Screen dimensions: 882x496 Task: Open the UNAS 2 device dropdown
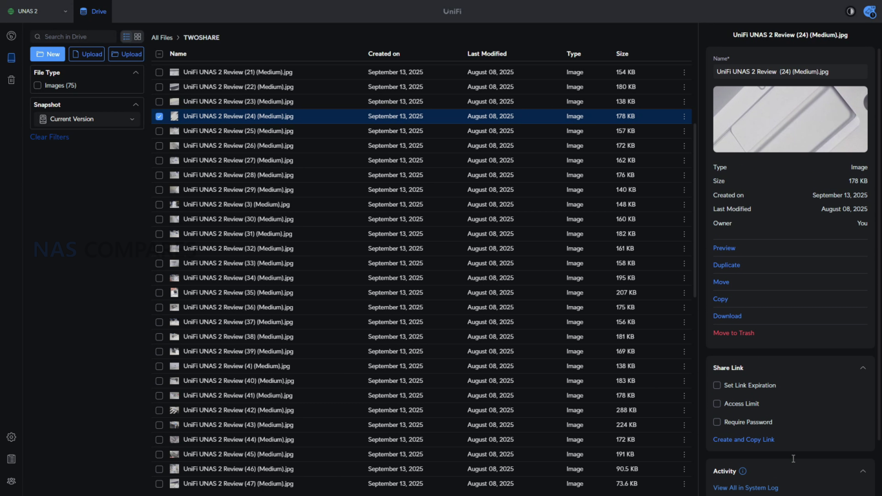(37, 12)
